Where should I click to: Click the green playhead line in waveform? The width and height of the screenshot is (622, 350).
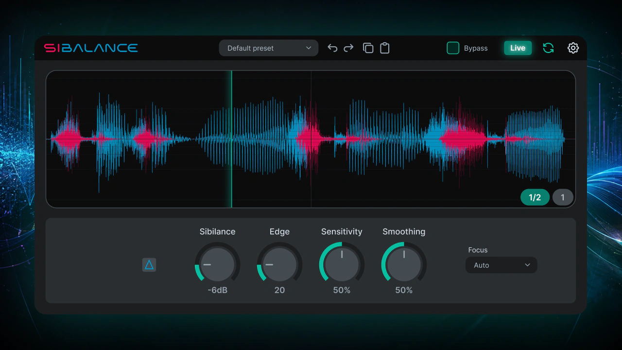232,139
